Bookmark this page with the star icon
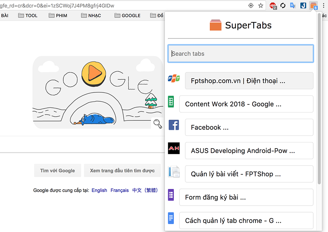 pos(261,5)
